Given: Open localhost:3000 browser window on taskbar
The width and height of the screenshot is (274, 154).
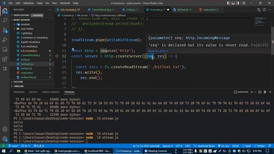Looking at the screenshot, I should pos(97,151).
